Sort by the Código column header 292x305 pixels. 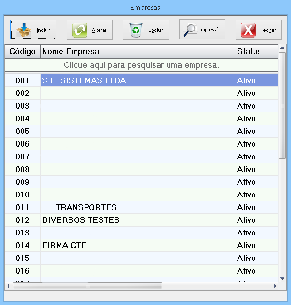click(23, 51)
